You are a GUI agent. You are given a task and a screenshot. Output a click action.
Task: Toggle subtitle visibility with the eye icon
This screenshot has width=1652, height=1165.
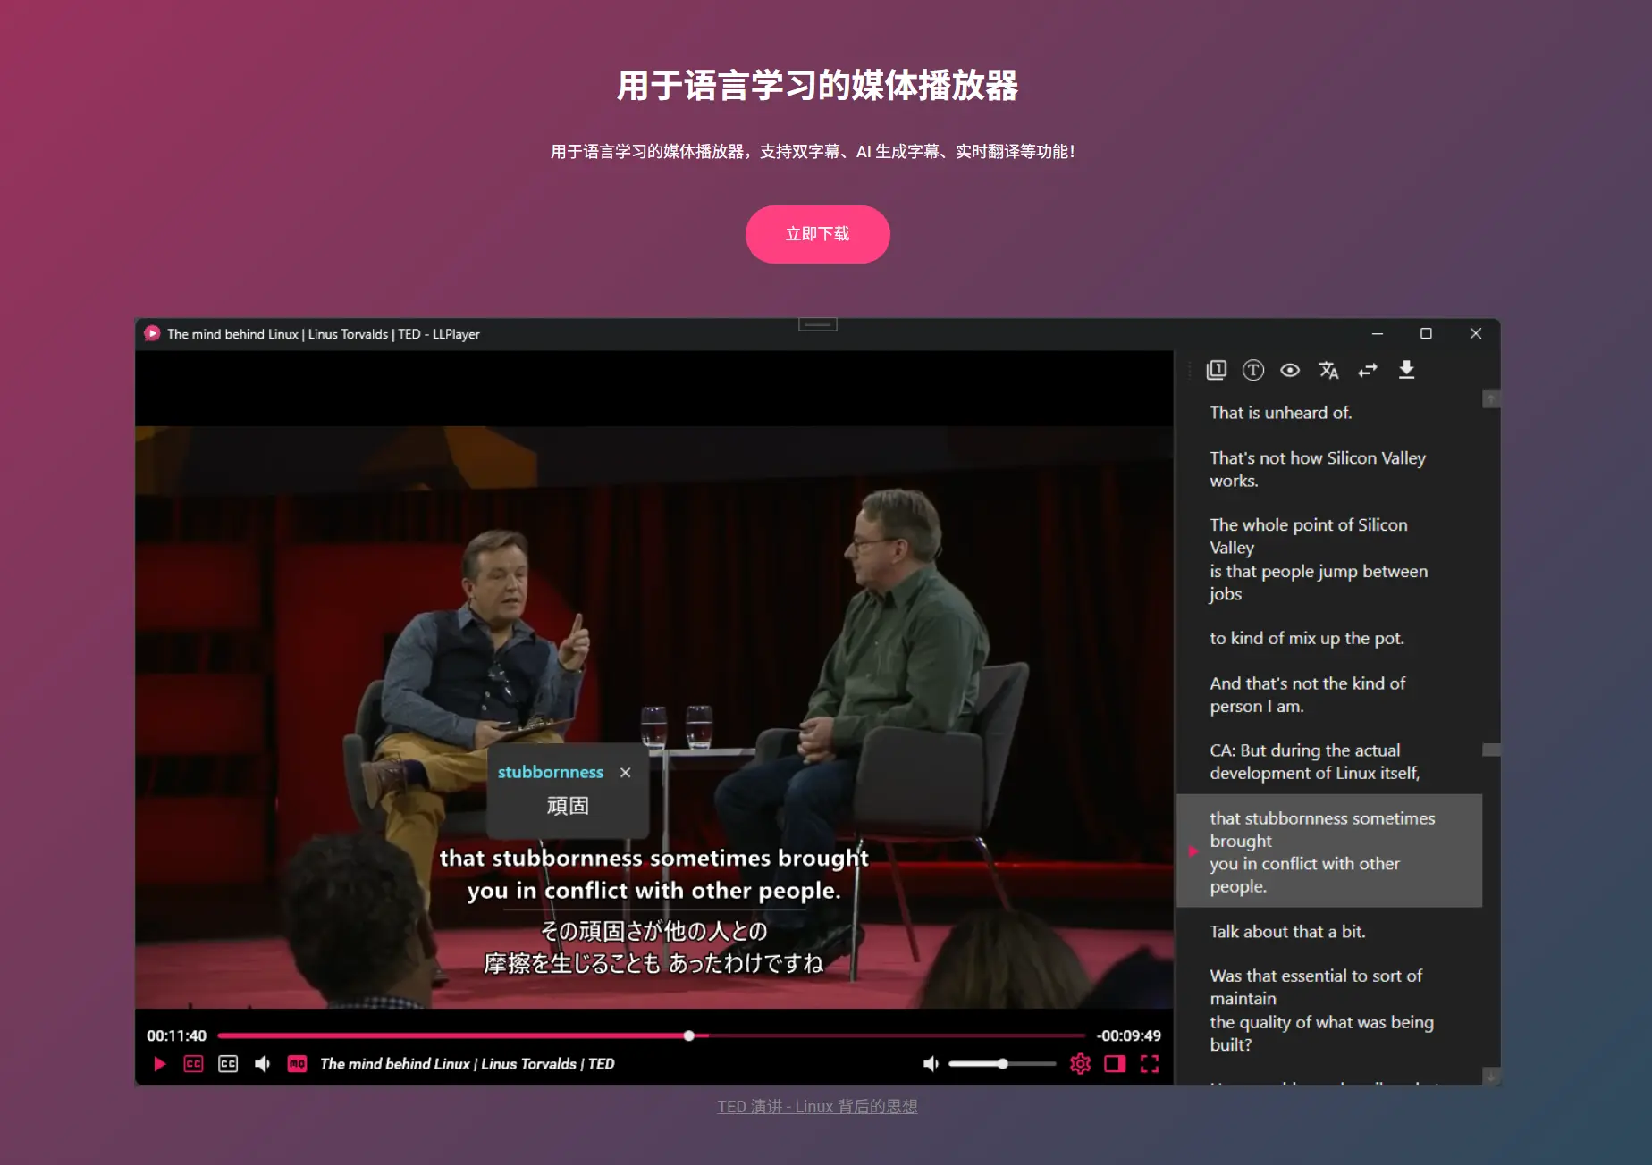[1290, 370]
